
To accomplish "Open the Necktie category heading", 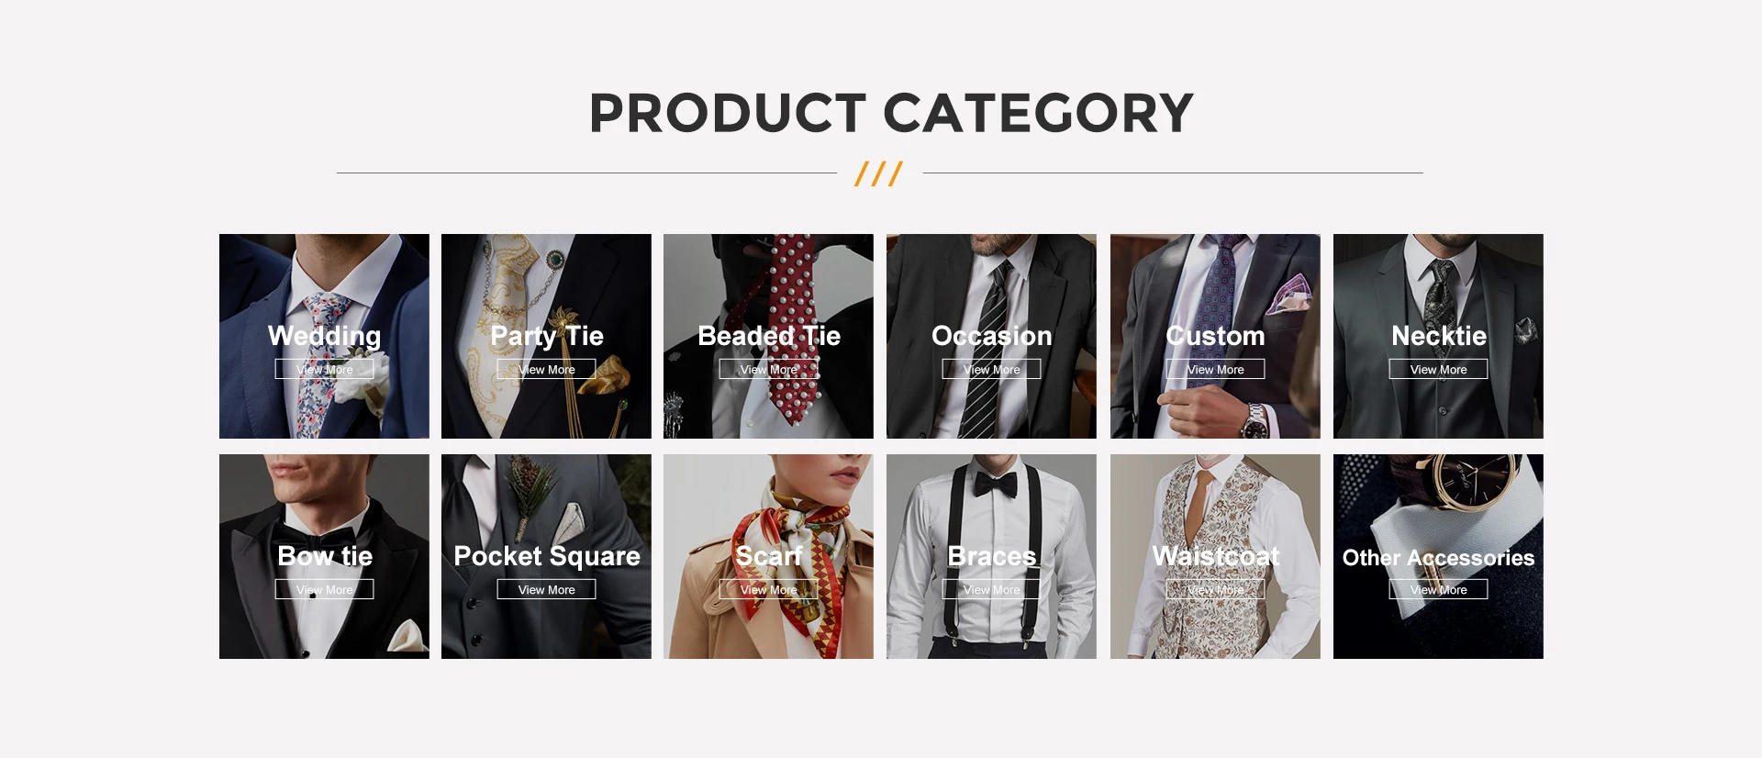I will coord(1438,336).
